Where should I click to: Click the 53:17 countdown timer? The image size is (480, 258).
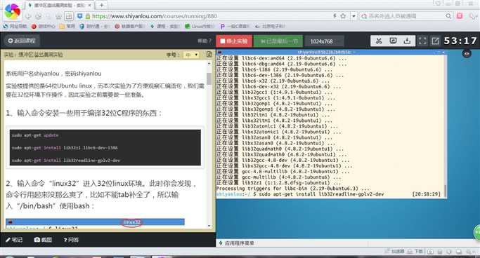460,41
